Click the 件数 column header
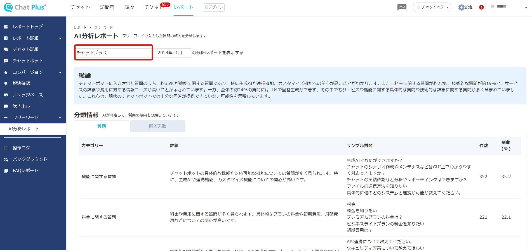The height and width of the screenshot is (251, 532). click(484, 145)
